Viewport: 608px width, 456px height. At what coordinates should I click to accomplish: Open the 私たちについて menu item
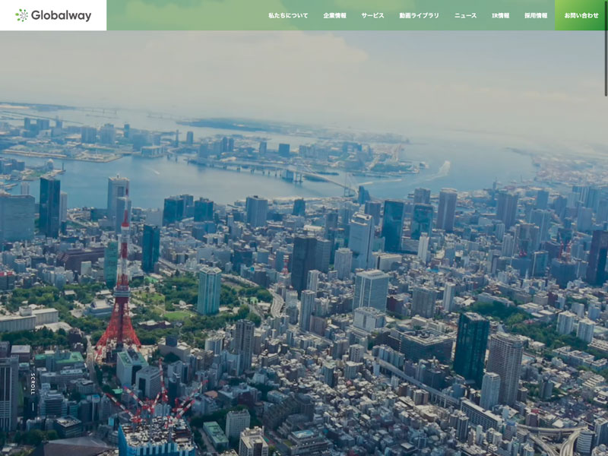288,15
